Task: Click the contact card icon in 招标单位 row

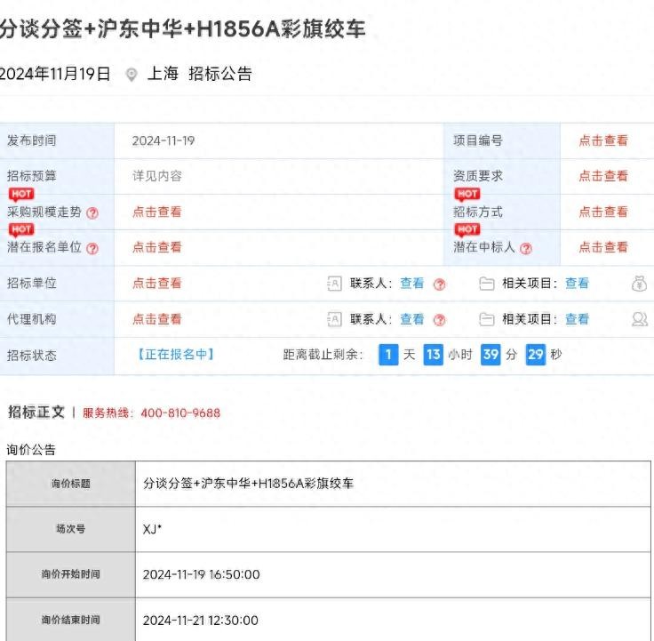Action: (335, 284)
